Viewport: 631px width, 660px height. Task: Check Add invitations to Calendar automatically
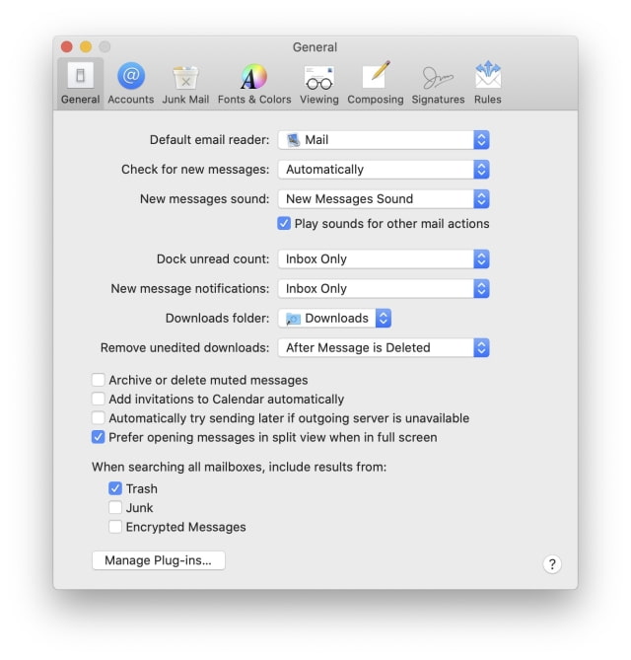[99, 400]
